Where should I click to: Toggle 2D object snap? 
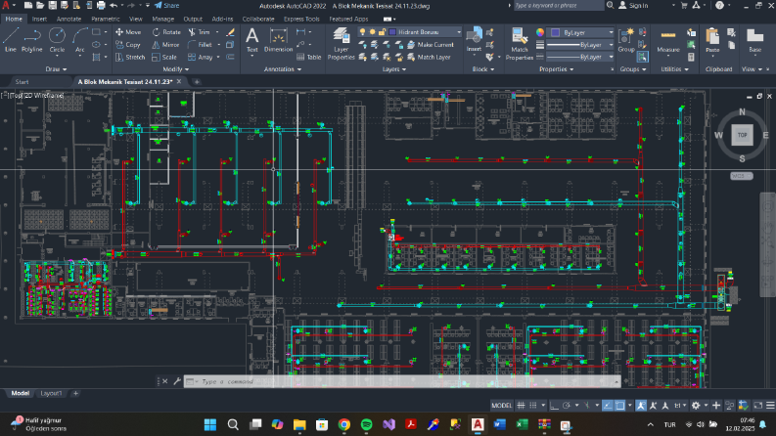[619, 406]
